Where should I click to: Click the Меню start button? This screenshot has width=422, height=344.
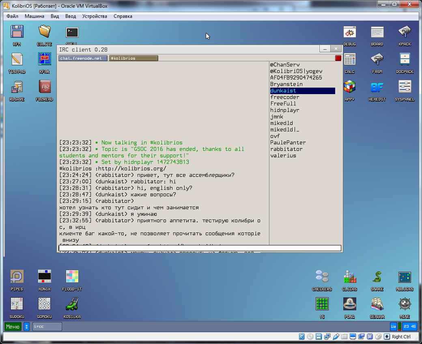(13, 327)
